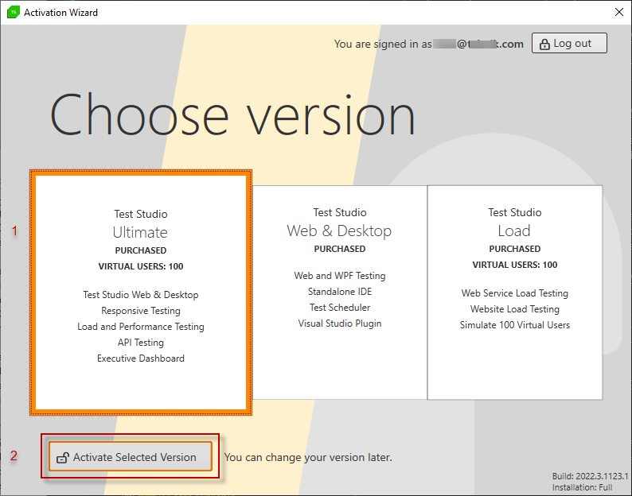Click 'You can change your version later.' text
Viewport: 632px width, 496px height.
tap(308, 457)
